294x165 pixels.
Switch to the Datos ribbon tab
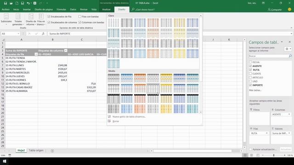click(73, 9)
